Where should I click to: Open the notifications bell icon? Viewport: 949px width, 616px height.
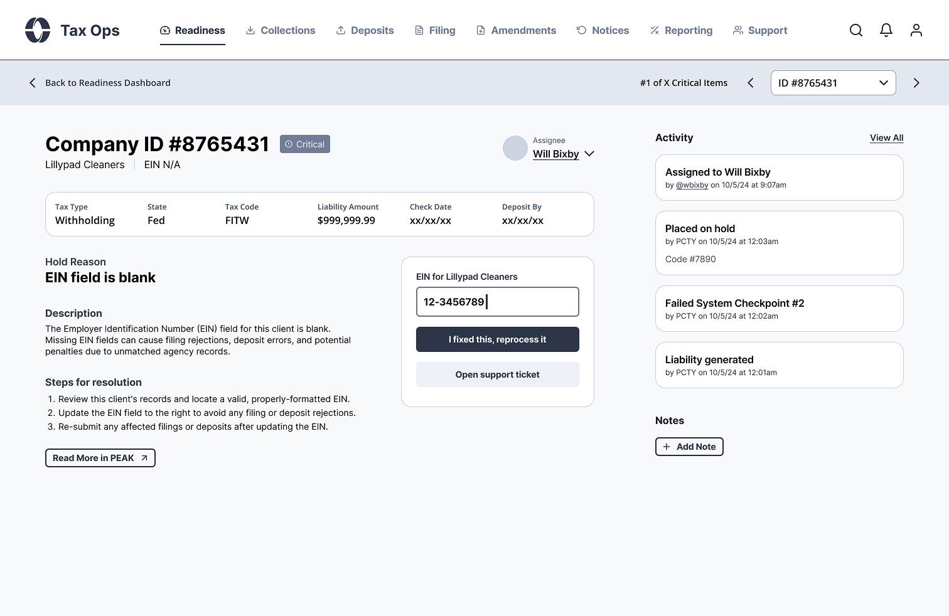(886, 30)
